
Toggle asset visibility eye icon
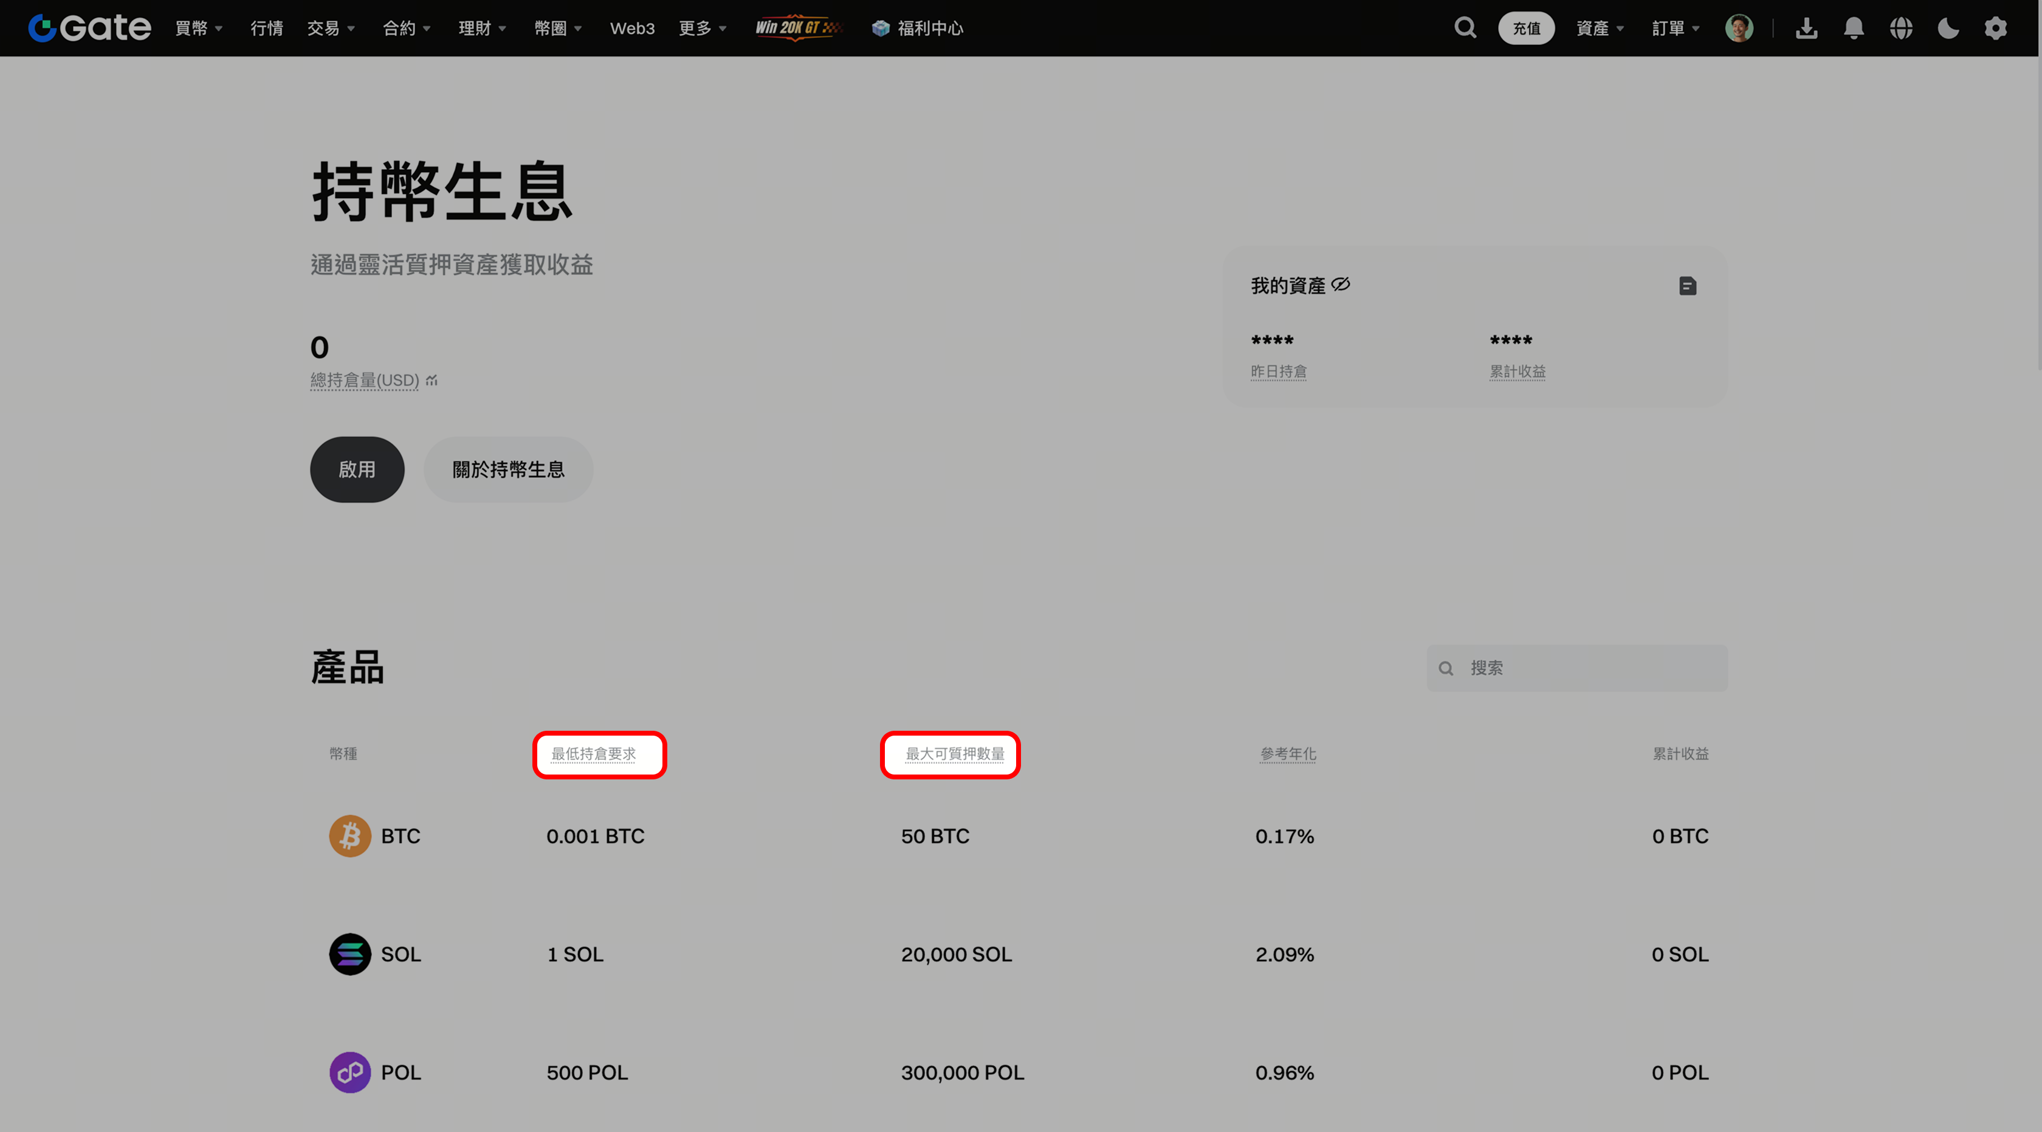coord(1341,285)
